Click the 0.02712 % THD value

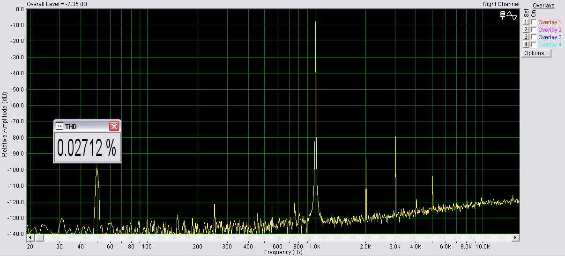(x=87, y=148)
